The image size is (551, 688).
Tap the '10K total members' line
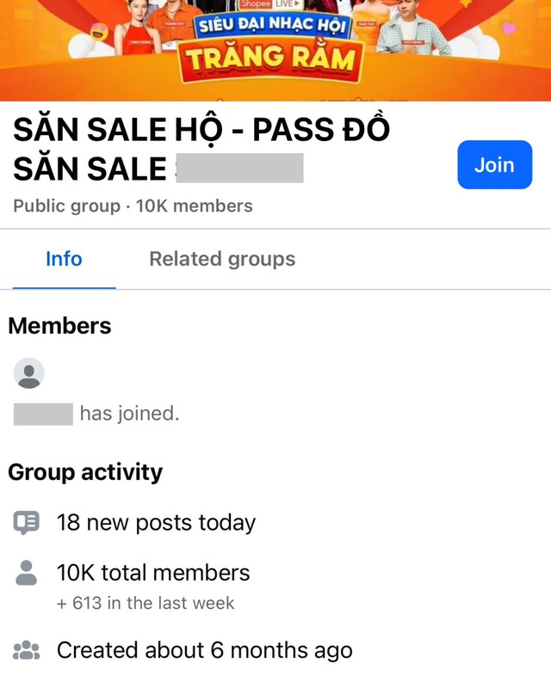pyautogui.click(x=153, y=573)
